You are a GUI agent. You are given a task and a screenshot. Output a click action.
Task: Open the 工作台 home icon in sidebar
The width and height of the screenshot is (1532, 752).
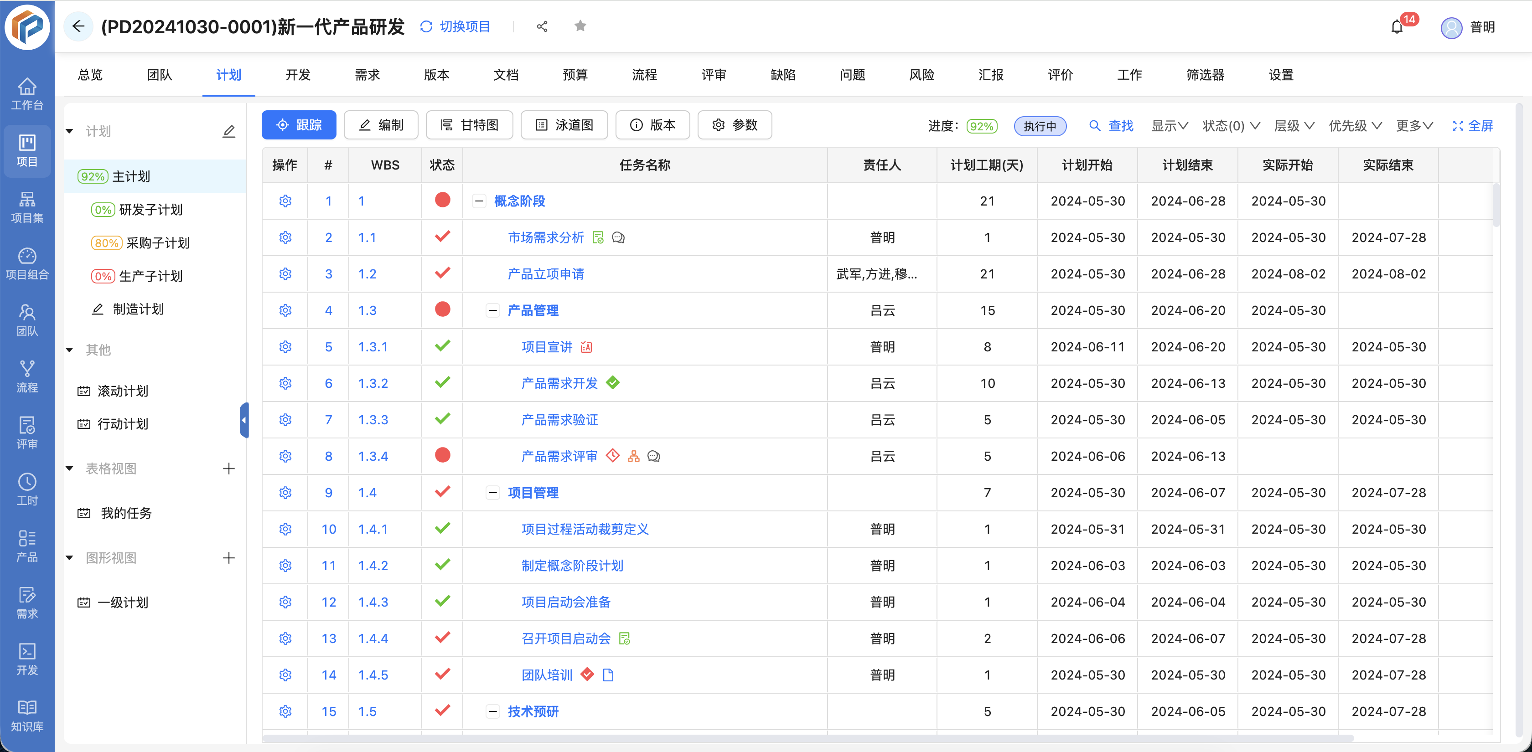pos(27,94)
